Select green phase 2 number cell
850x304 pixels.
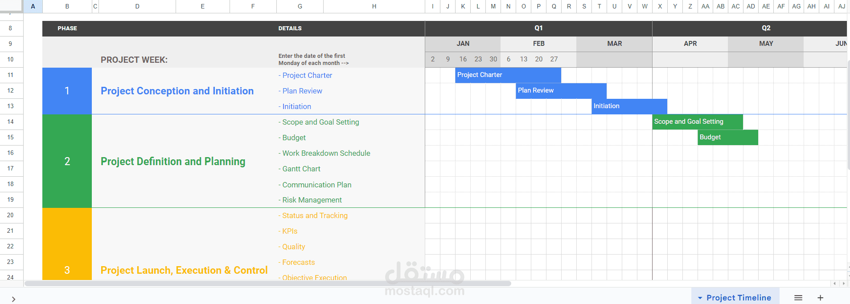[67, 161]
